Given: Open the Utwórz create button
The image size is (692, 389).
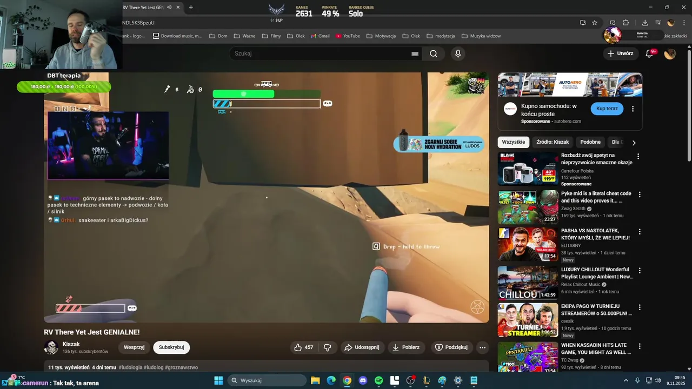Looking at the screenshot, I should tap(620, 53).
